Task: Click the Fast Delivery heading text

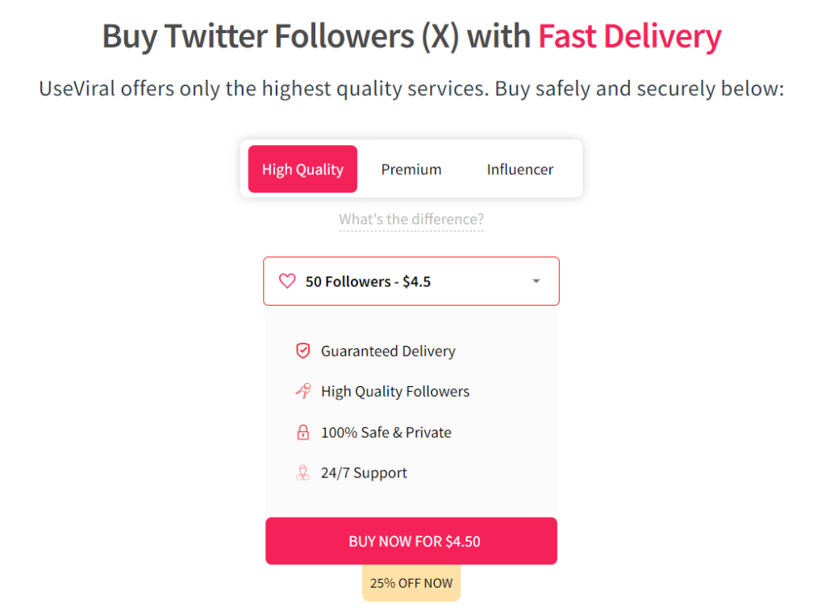Action: [x=630, y=35]
